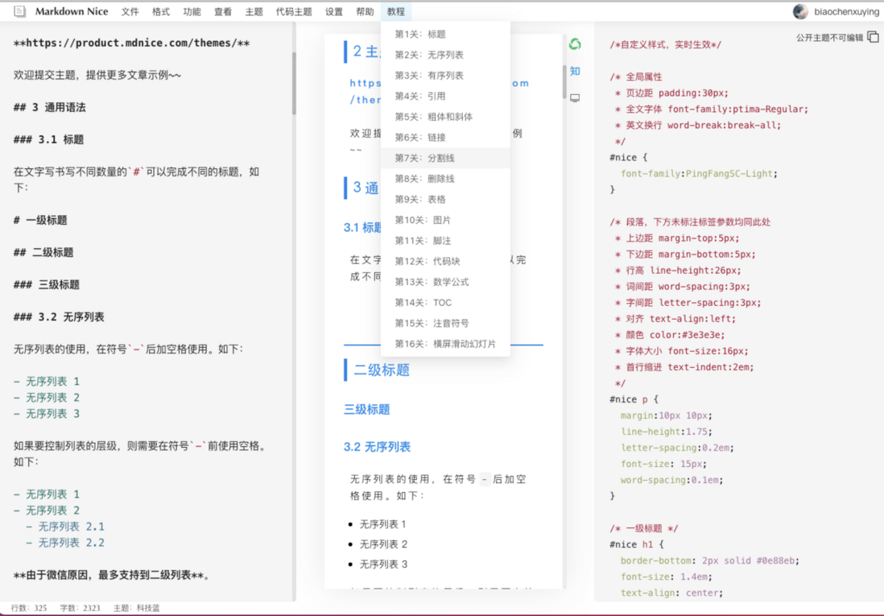Click the 'text-align: center;' CSS line
Screen dimensions: 884x616
pyautogui.click(x=671, y=593)
